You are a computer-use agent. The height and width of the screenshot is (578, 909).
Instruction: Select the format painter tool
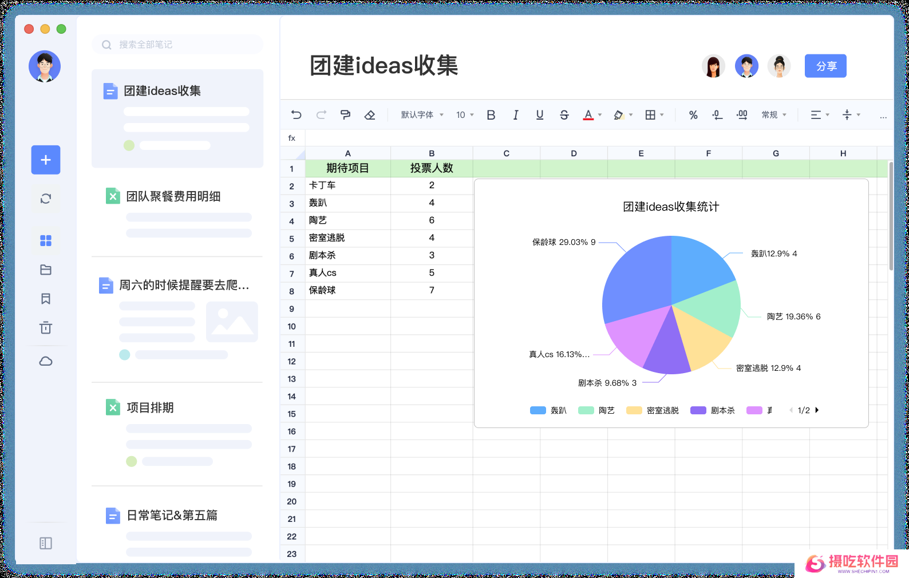pos(345,115)
